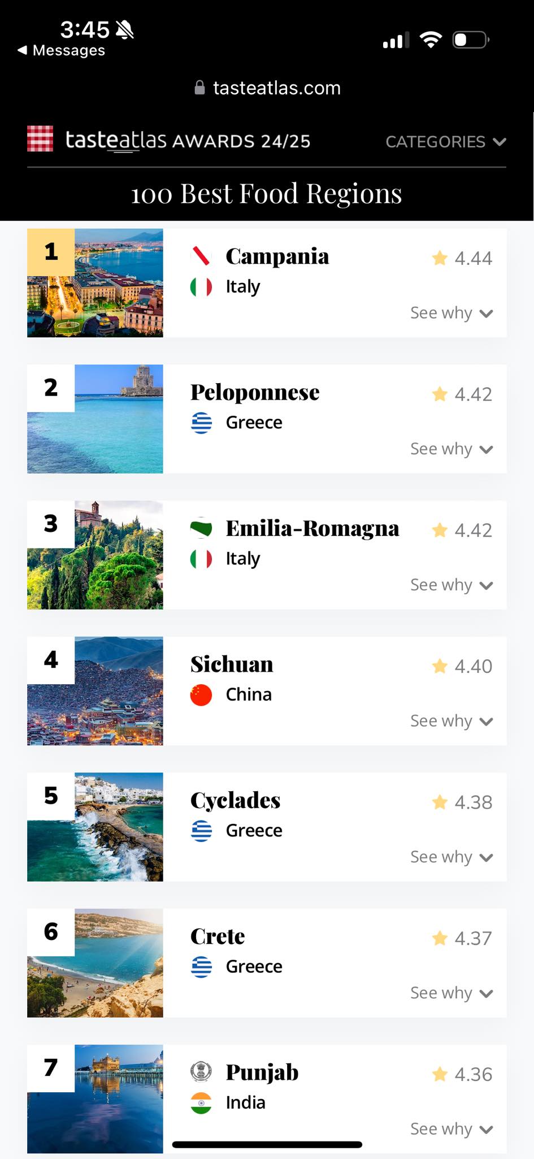Tap the Campania region emblem icon
Viewport: 534px width, 1159px height.
pyautogui.click(x=201, y=256)
